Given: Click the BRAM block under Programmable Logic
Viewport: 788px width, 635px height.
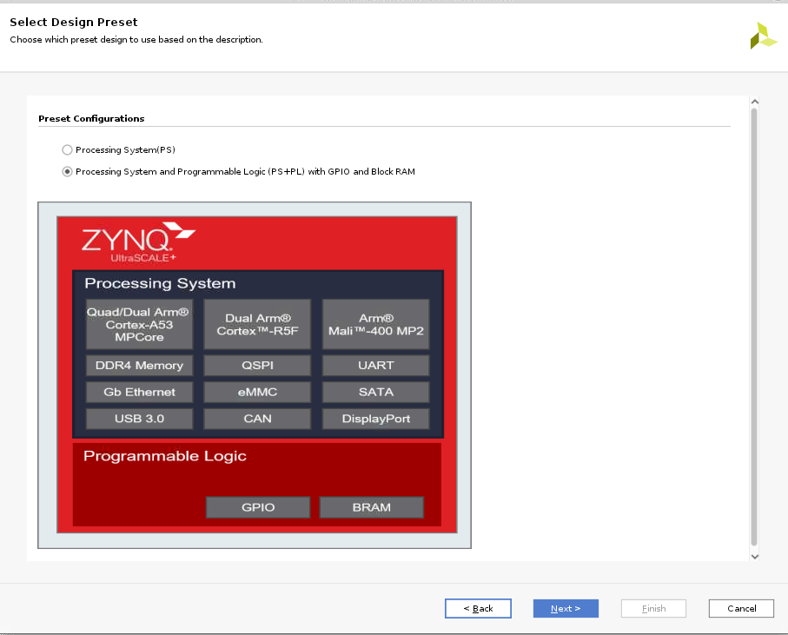Looking at the screenshot, I should (371, 507).
